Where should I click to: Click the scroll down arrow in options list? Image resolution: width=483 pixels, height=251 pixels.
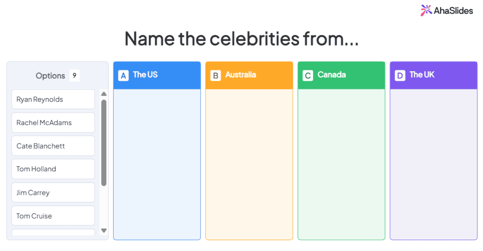coord(104,230)
